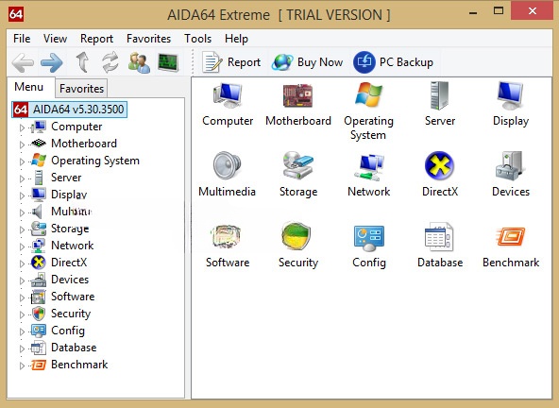Image resolution: width=559 pixels, height=408 pixels.
Task: Open the Config icon in right pane
Action: [x=369, y=237]
